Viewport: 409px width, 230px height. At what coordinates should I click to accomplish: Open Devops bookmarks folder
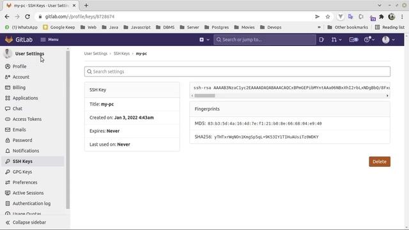pos(271,27)
